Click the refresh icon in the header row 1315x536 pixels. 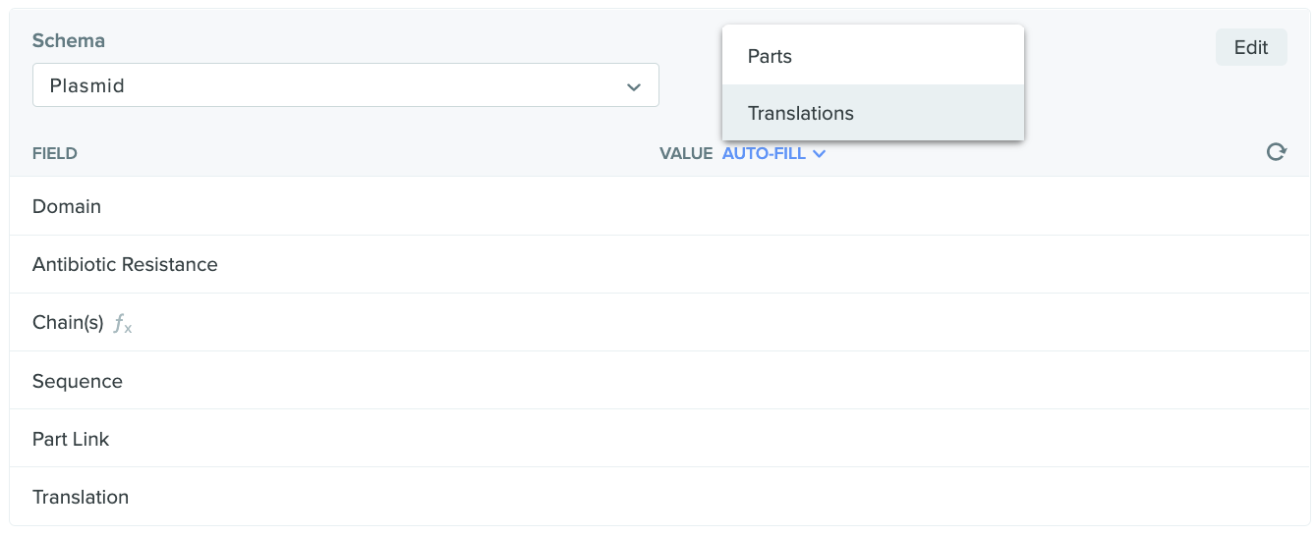1276,152
